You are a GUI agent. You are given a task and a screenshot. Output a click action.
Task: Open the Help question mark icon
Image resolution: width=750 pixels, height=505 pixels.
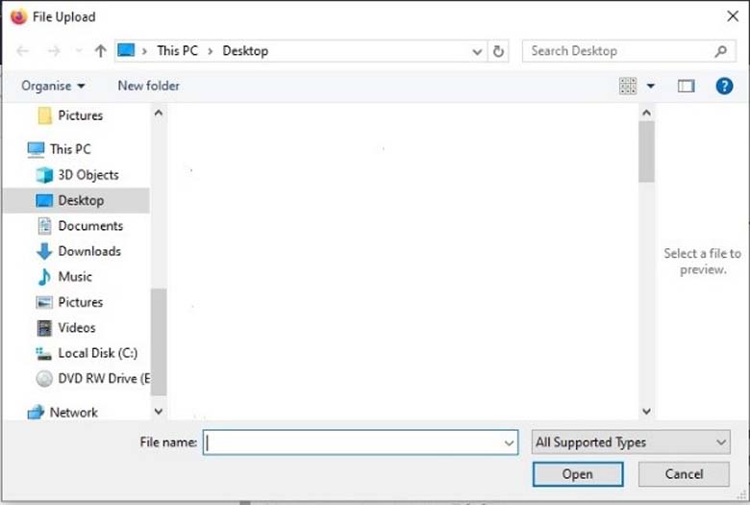click(x=724, y=86)
